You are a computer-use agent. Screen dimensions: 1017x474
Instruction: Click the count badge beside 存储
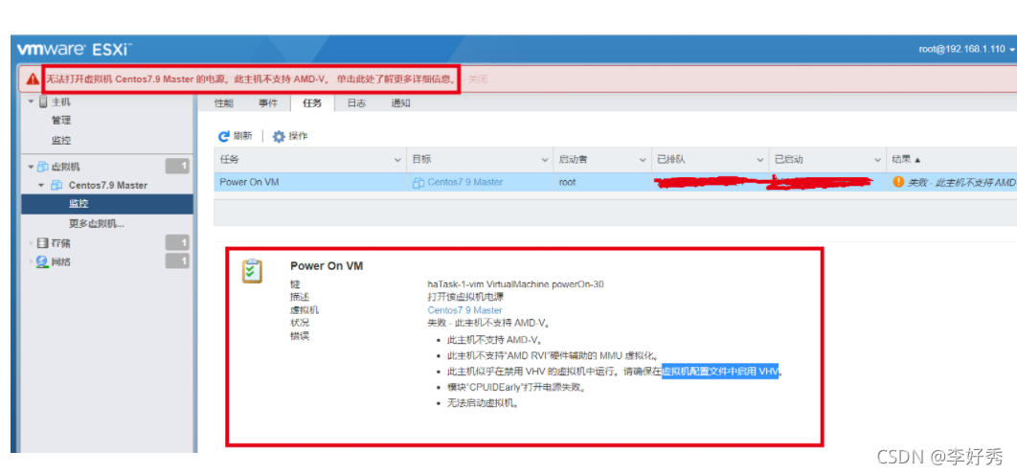click(177, 243)
